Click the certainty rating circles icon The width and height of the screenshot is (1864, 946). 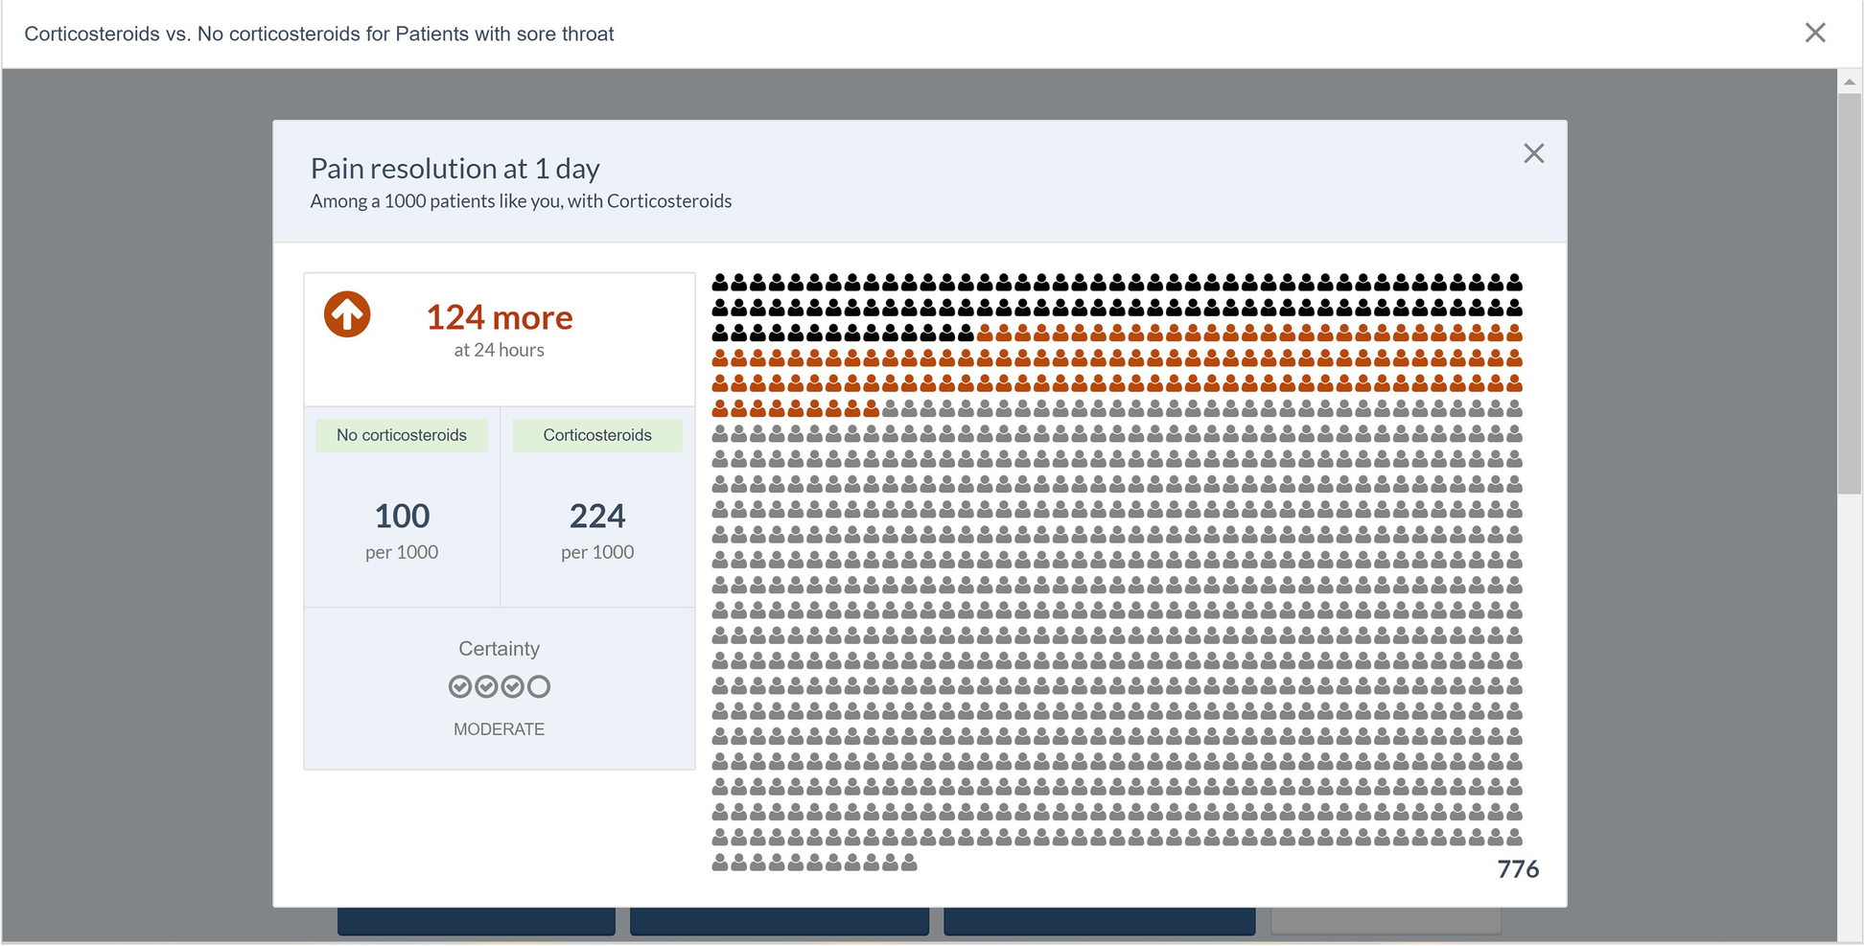(499, 686)
